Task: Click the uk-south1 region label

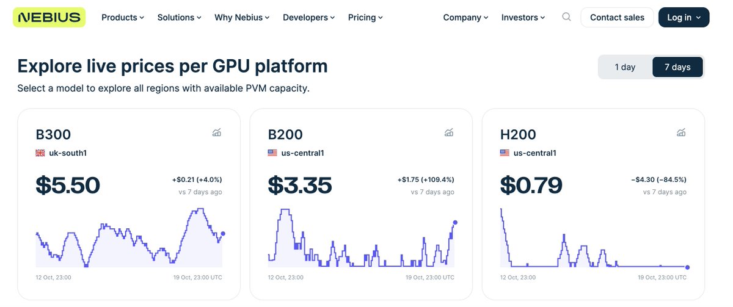Action: [x=68, y=153]
